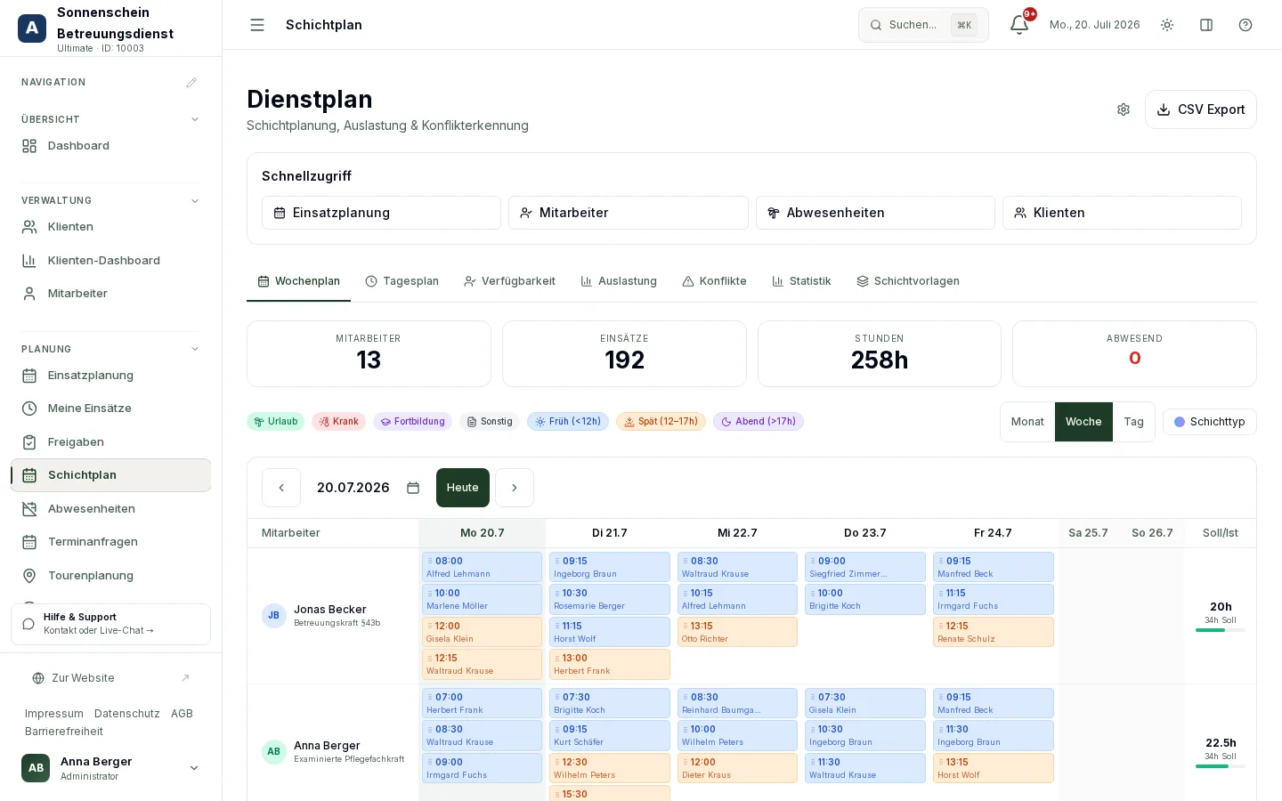Collapse the Planung section
Screen dimensions: 1282x801
click(x=195, y=350)
